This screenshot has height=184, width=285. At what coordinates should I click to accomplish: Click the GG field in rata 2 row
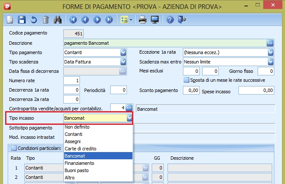point(157,177)
